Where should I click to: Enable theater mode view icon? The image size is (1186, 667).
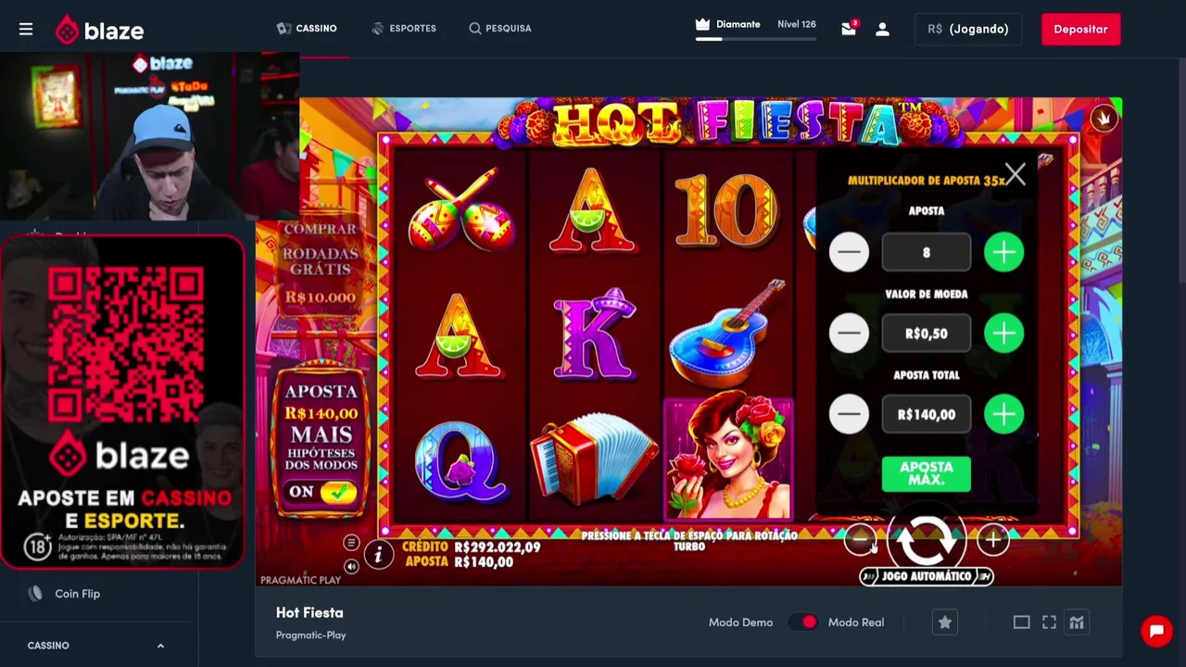pyautogui.click(x=1021, y=623)
